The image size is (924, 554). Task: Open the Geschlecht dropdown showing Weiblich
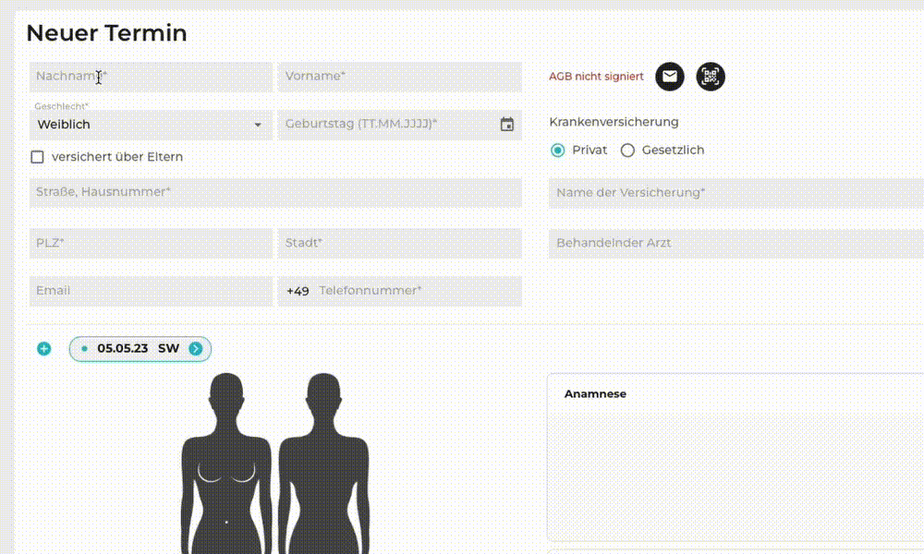(x=151, y=125)
